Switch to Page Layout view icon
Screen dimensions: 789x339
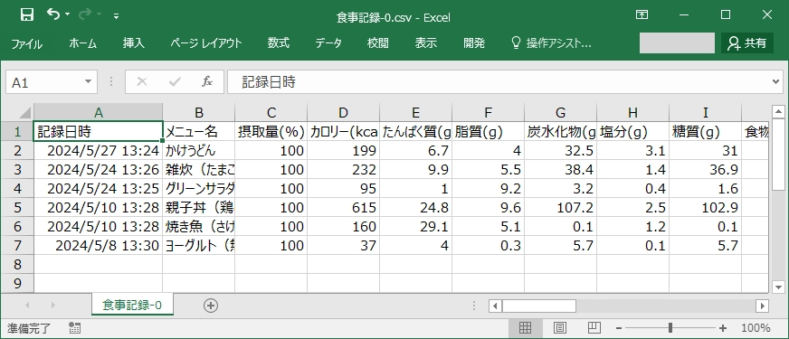coord(559,328)
